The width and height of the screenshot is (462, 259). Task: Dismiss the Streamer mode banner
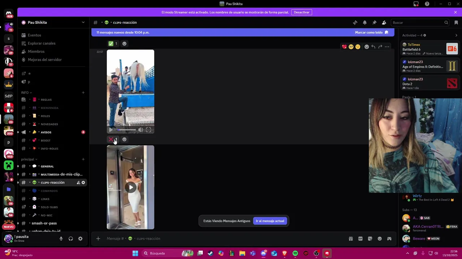(x=456, y=12)
